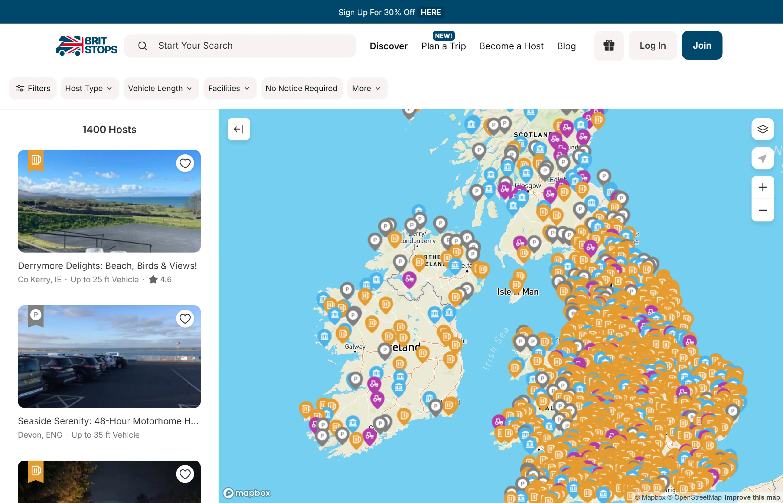Locate me using the compass arrow
This screenshot has height=503, width=783.
[x=763, y=158]
